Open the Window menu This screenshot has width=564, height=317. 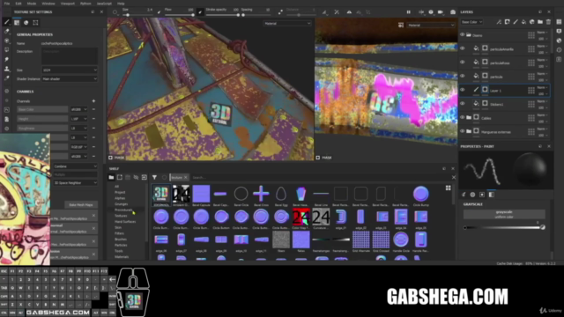pyautogui.click(x=48, y=4)
